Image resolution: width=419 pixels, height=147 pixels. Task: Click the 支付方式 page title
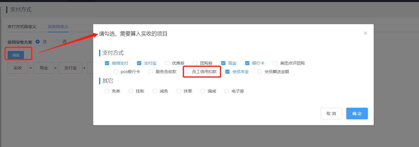(21, 10)
